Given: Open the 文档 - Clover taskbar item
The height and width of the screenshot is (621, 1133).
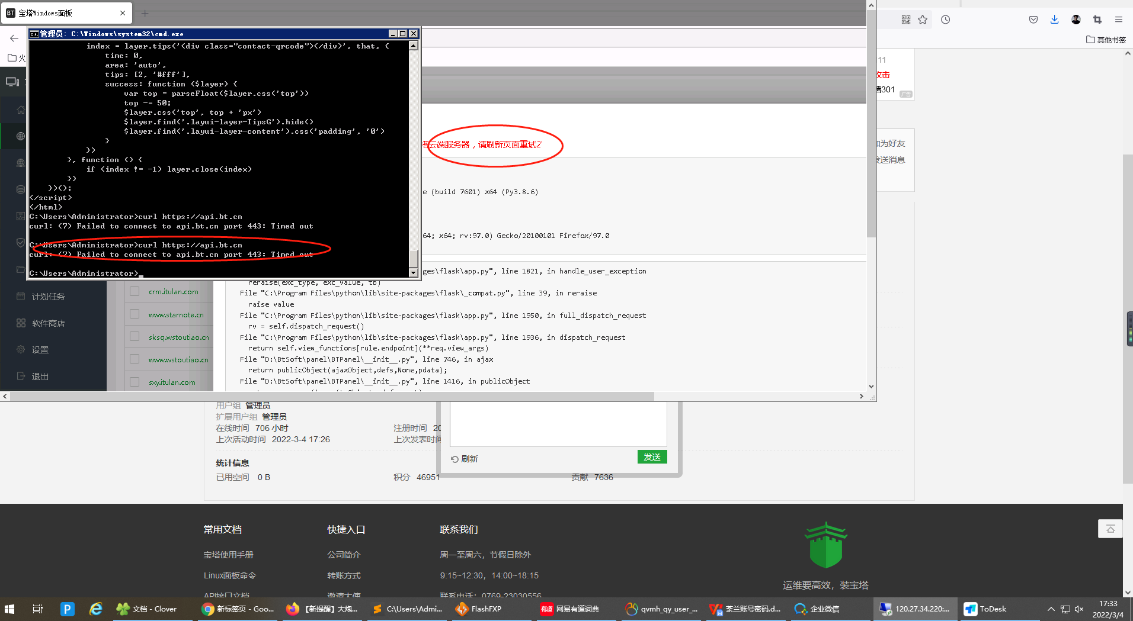Looking at the screenshot, I should tap(153, 609).
